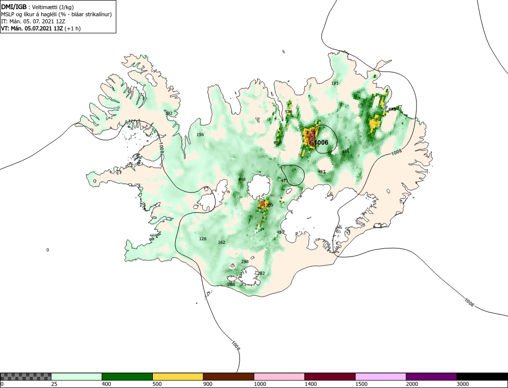Choose the purple 2000–3000 legend swatch
This screenshot has height=388, width=508.
(x=431, y=376)
